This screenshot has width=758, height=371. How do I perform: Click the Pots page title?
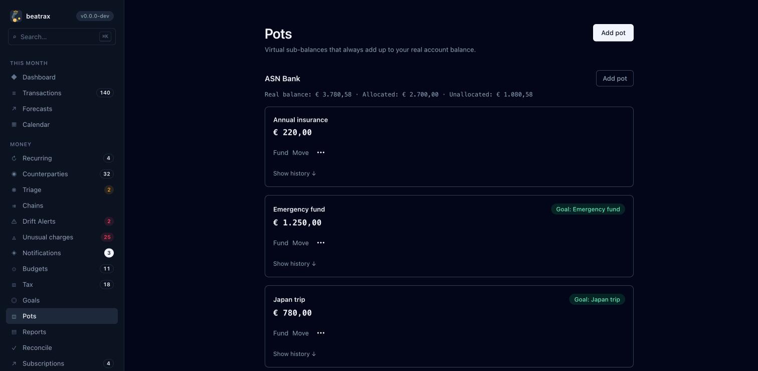278,34
